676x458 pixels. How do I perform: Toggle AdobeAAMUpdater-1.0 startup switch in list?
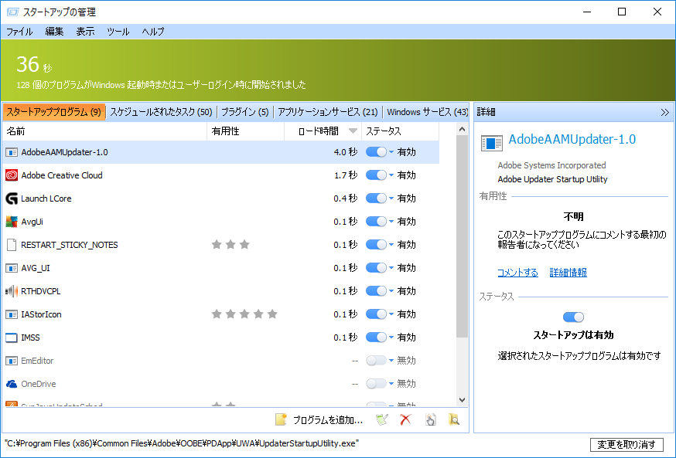point(377,152)
